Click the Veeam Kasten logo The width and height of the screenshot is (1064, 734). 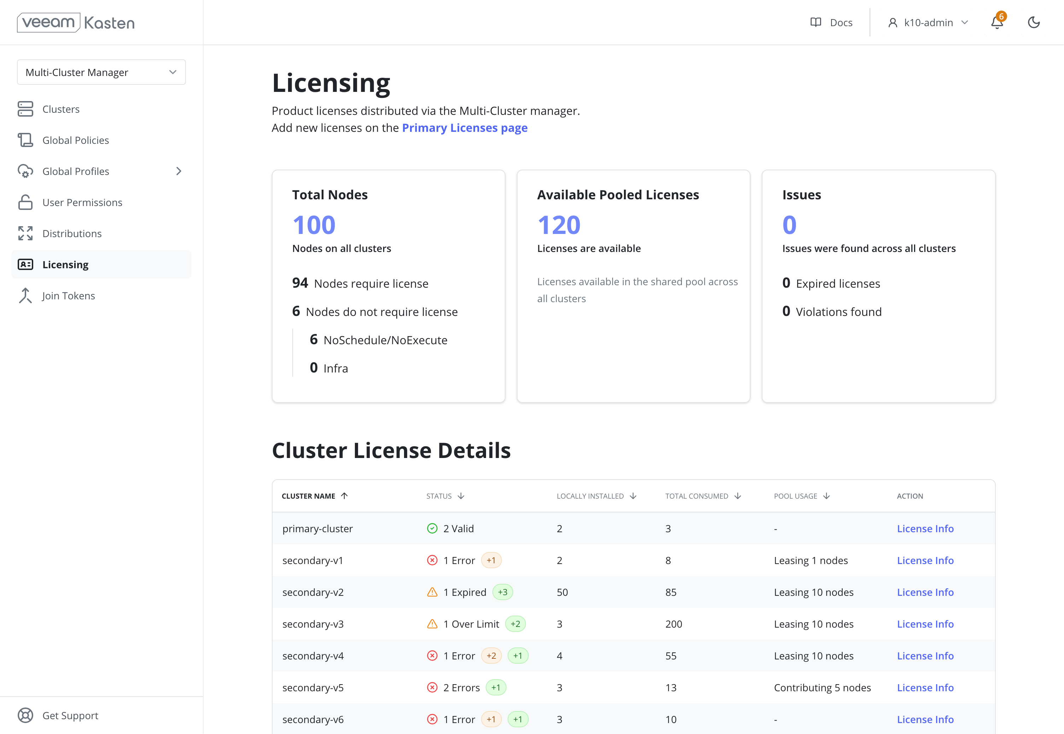pos(76,23)
